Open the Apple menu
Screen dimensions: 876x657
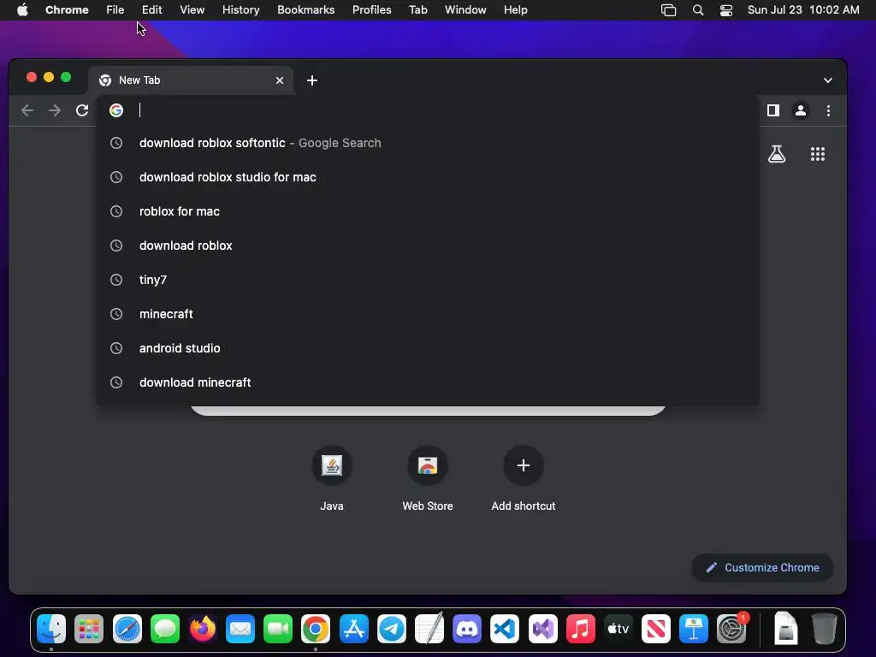point(22,10)
